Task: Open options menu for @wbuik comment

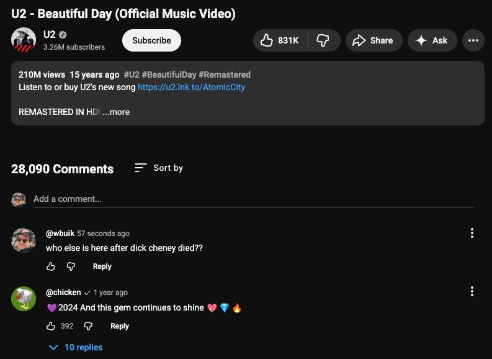Action: point(472,233)
